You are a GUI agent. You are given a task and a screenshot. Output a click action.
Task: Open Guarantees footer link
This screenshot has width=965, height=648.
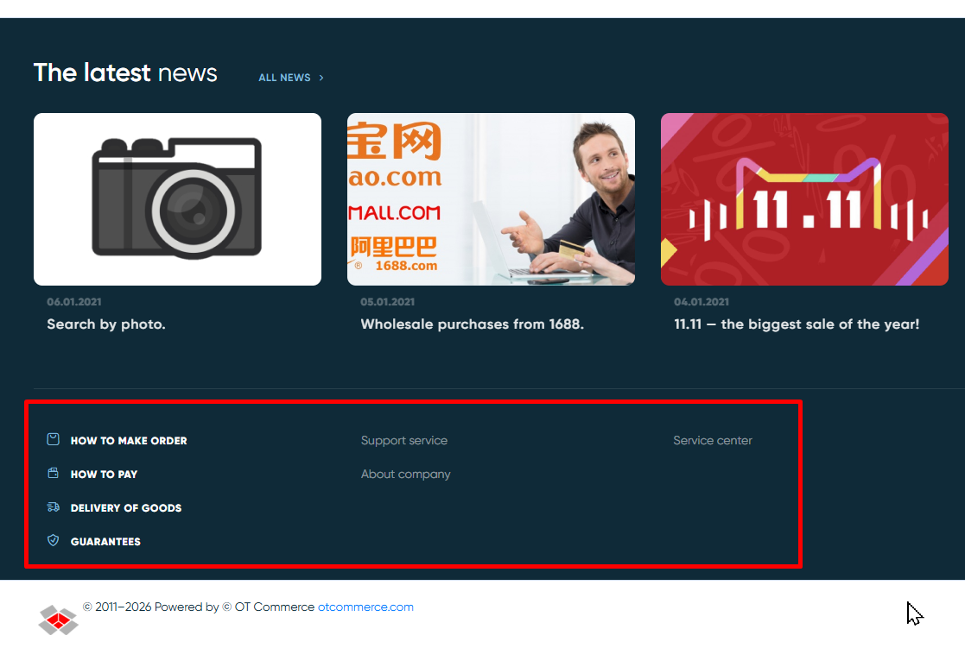(x=105, y=542)
